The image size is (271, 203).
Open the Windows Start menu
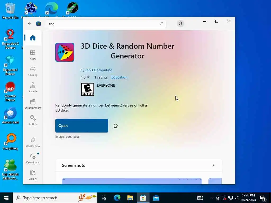(6, 198)
